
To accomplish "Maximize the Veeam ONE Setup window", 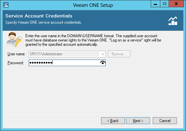I will coord(164,4).
